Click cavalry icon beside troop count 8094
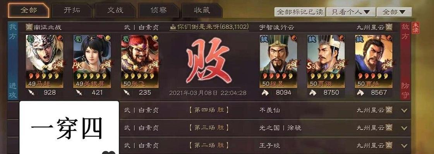Image resolution: width=434 pixels, height=154 pixels. click(266, 93)
